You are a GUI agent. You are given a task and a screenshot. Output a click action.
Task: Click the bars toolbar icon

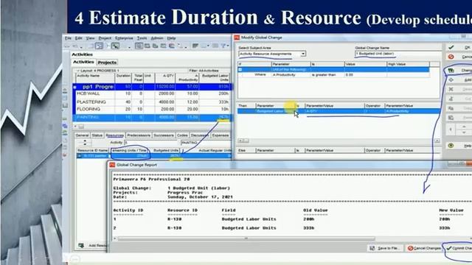pyautogui.click(x=195, y=46)
